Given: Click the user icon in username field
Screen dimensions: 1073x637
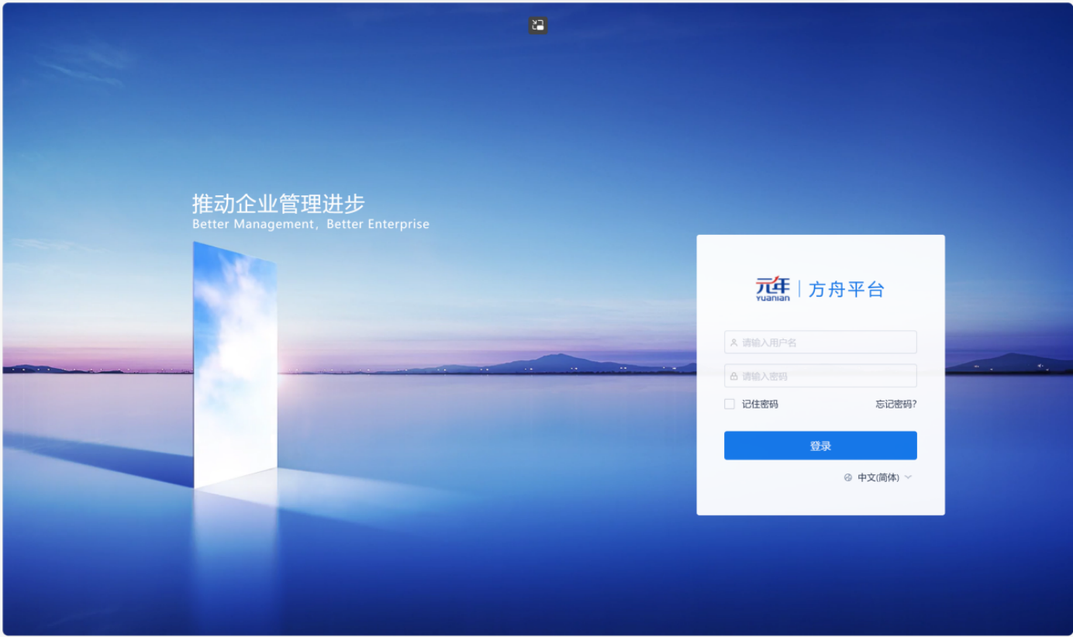Looking at the screenshot, I should (733, 343).
